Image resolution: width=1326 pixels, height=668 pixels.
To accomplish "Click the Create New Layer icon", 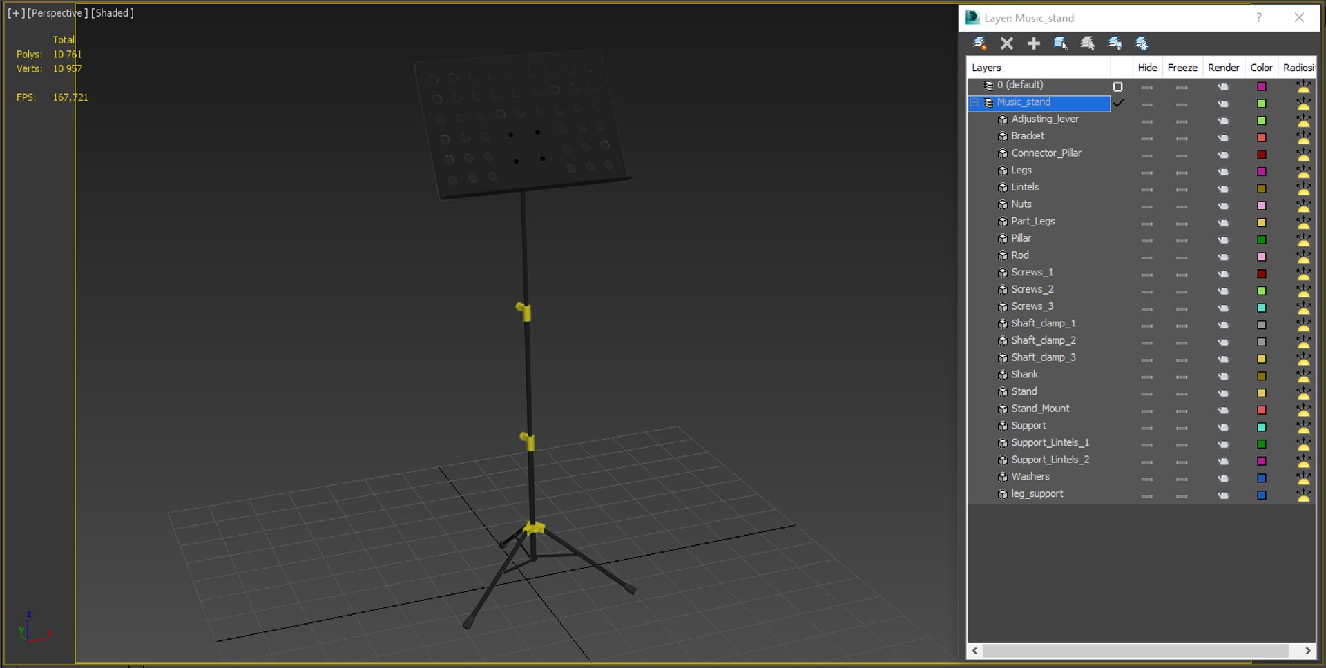I will pyautogui.click(x=979, y=43).
